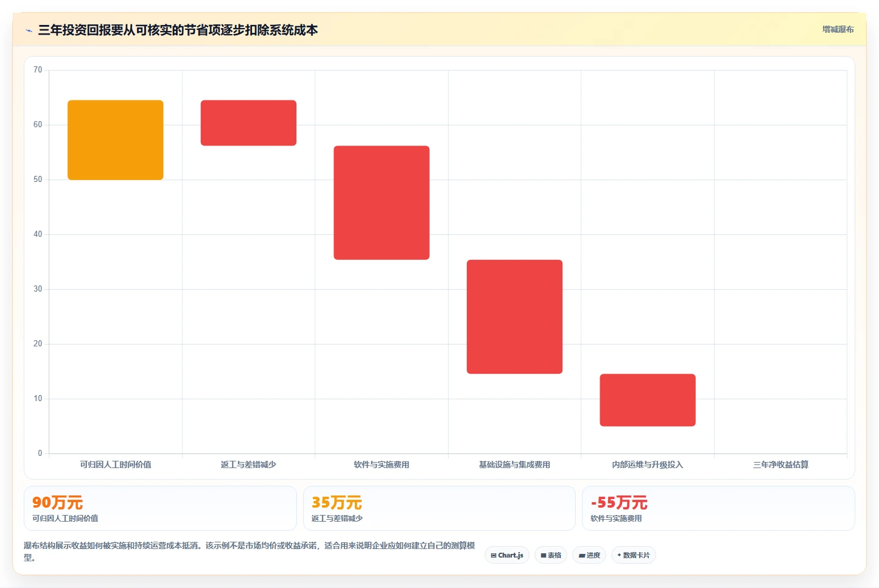
Task: Click 软件与实施费用 caption in third card
Action: pyautogui.click(x=616, y=519)
